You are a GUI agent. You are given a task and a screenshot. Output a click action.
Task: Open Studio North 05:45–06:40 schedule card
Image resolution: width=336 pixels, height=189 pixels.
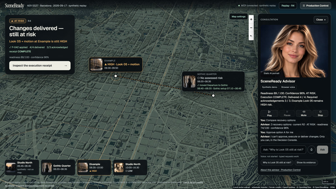click(22, 167)
